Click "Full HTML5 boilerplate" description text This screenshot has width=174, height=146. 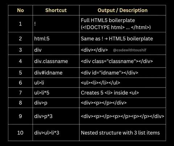(108, 20)
